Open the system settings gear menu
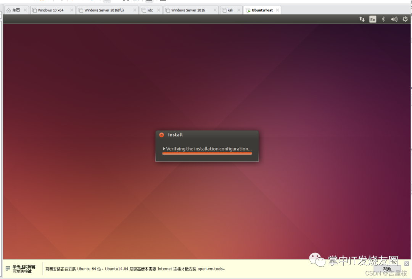The width and height of the screenshot is (412, 279). tap(405, 19)
